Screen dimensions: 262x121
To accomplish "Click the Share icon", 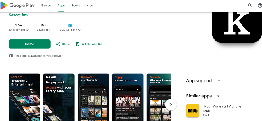I will pyautogui.click(x=58, y=44).
